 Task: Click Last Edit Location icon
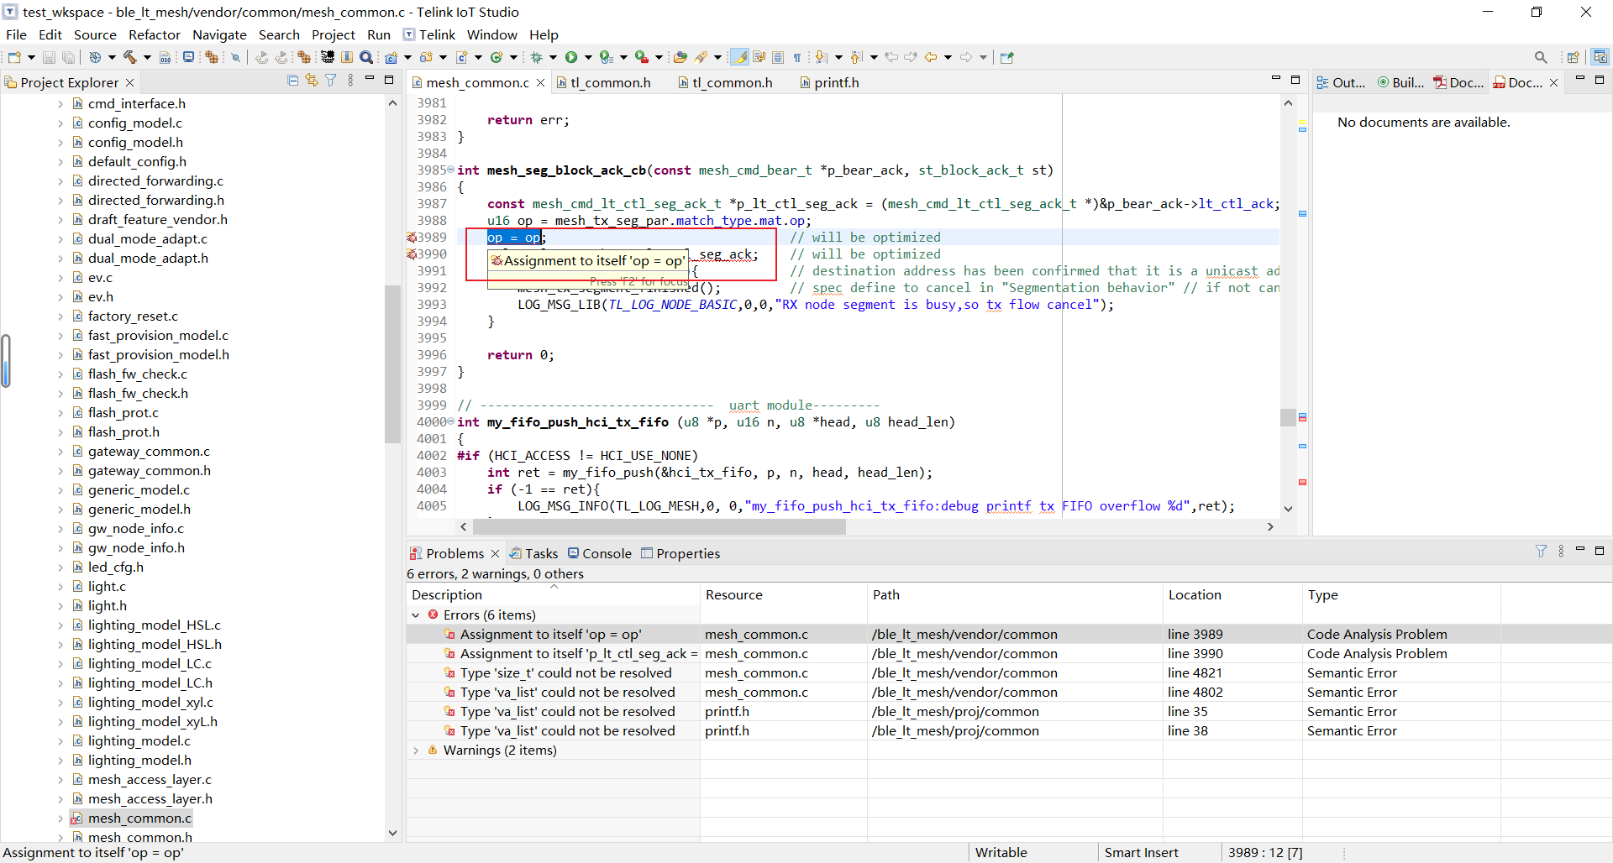pyautogui.click(x=891, y=57)
